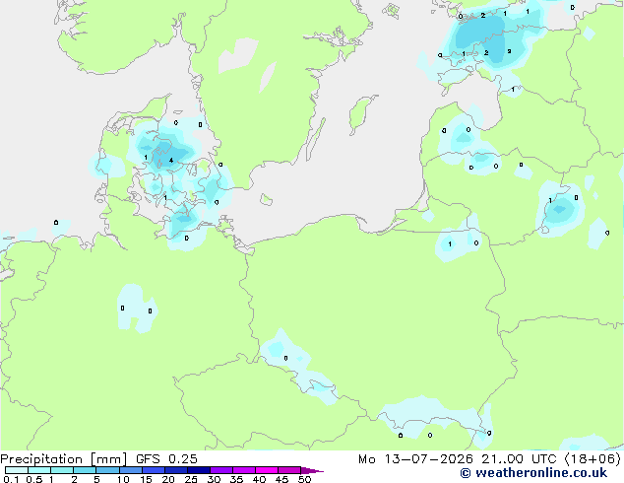Click the '0.5' legend scale label
This screenshot has height=483, width=624.
point(34,479)
